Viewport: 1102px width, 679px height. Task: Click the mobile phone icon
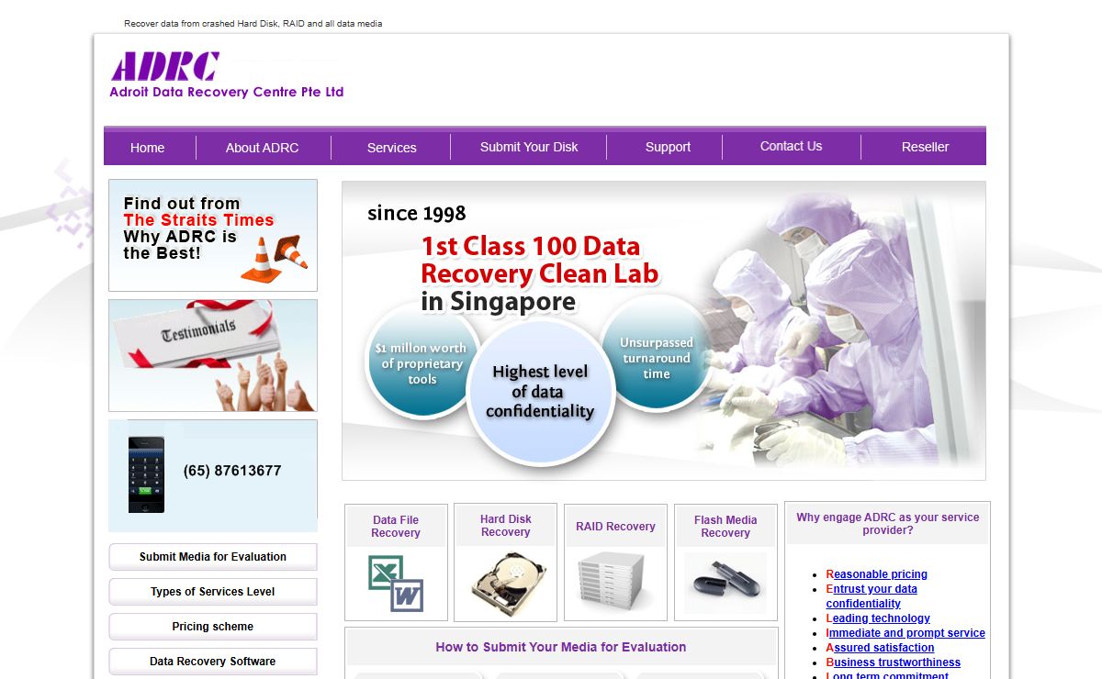146,474
